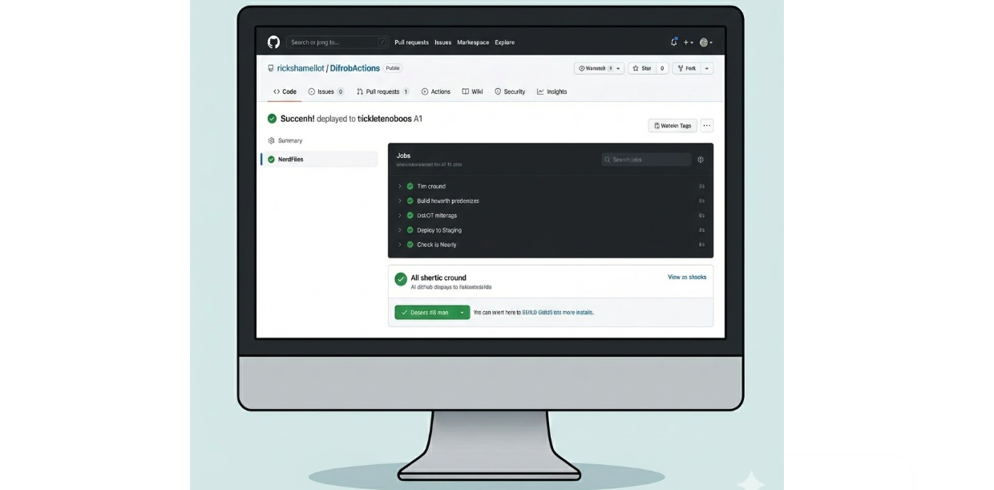This screenshot has height=490, width=994.
Task: Click the GitHub octocat logo
Action: pos(273,43)
